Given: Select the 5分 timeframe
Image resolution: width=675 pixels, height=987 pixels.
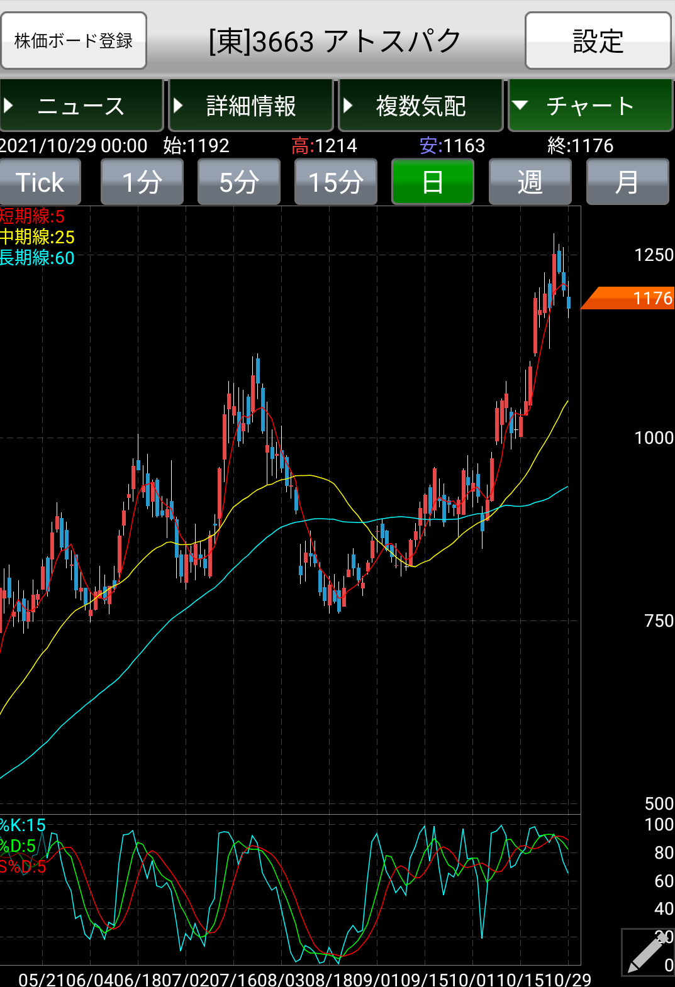Looking at the screenshot, I should coord(239,182).
